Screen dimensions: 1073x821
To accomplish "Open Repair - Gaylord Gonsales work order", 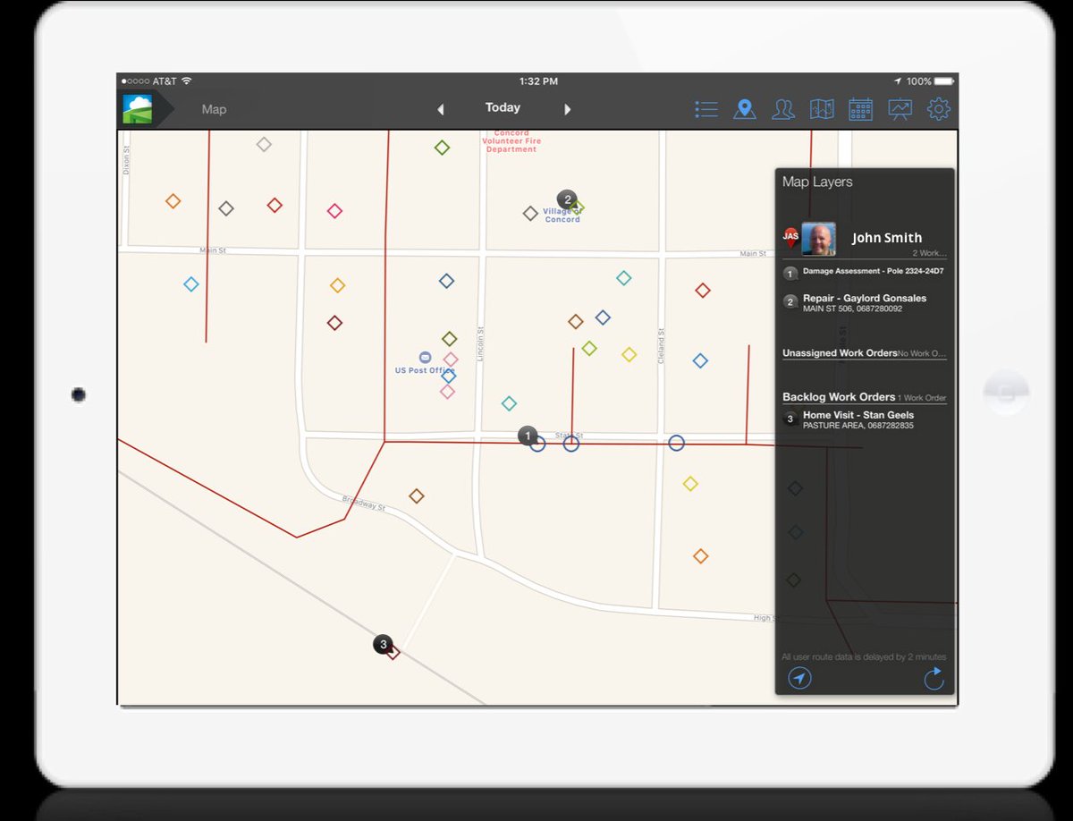I will click(864, 302).
